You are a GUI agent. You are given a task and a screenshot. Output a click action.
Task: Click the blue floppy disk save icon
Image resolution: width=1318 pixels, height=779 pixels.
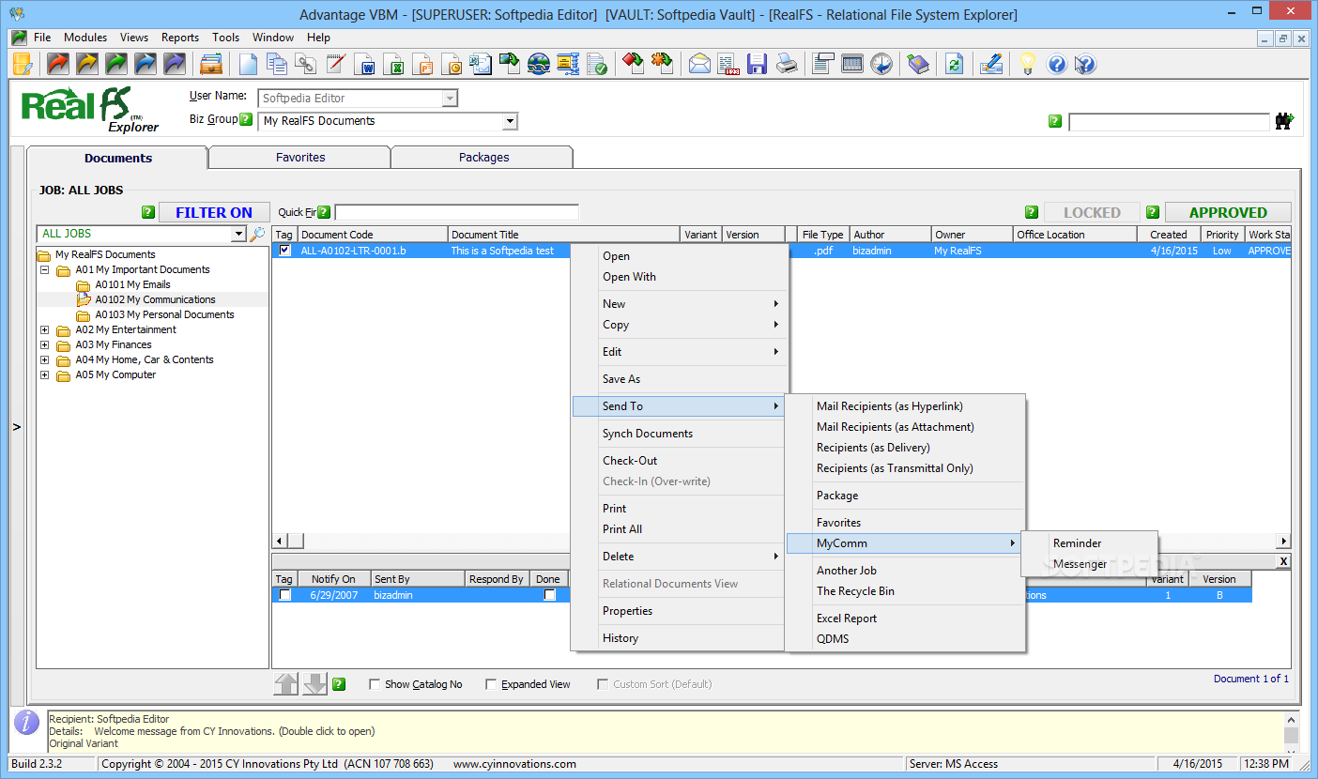coord(757,64)
